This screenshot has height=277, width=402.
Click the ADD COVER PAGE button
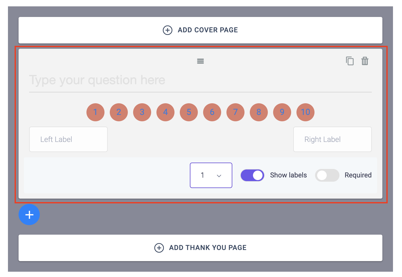point(200,30)
